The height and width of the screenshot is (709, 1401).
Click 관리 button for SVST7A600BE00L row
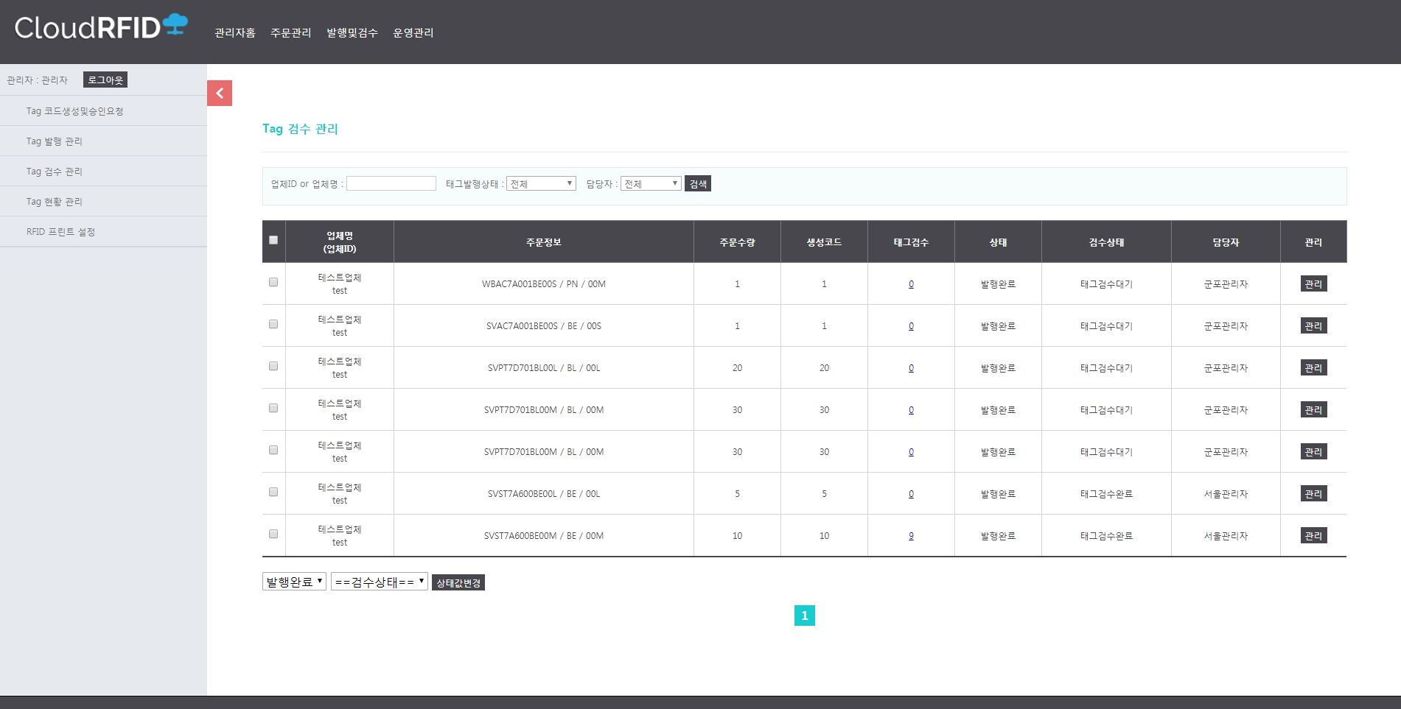1313,493
